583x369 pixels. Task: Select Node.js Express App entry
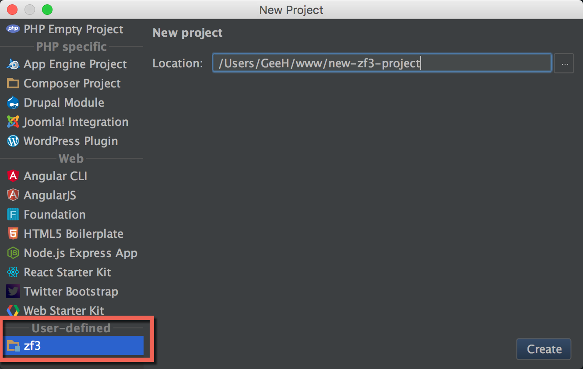coord(72,253)
